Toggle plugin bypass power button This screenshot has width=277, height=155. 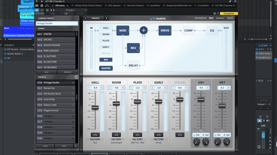coord(37,10)
